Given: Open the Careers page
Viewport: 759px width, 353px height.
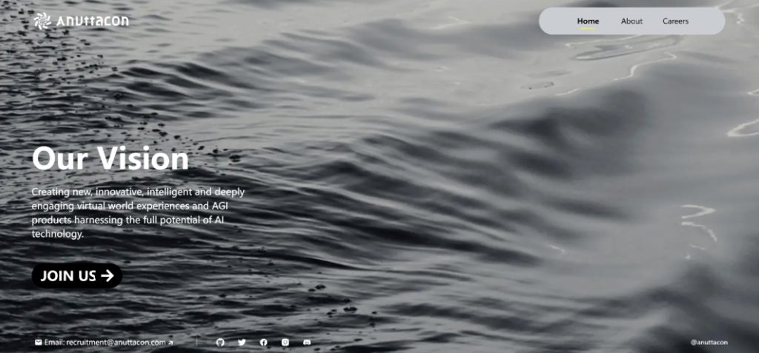Looking at the screenshot, I should (x=675, y=21).
